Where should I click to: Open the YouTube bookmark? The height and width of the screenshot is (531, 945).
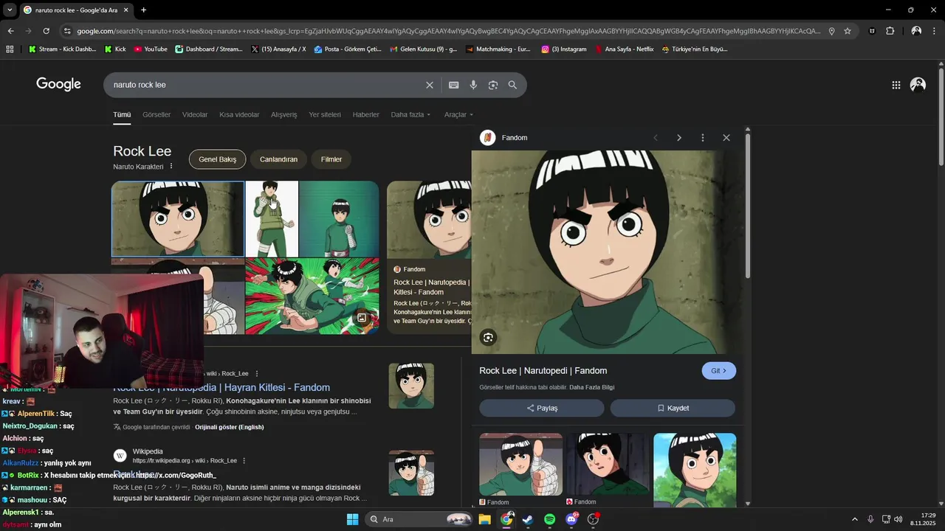coord(151,49)
